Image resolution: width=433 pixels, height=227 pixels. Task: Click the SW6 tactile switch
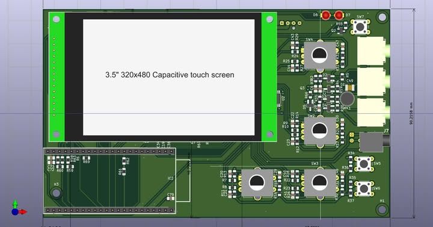pyautogui.click(x=364, y=188)
